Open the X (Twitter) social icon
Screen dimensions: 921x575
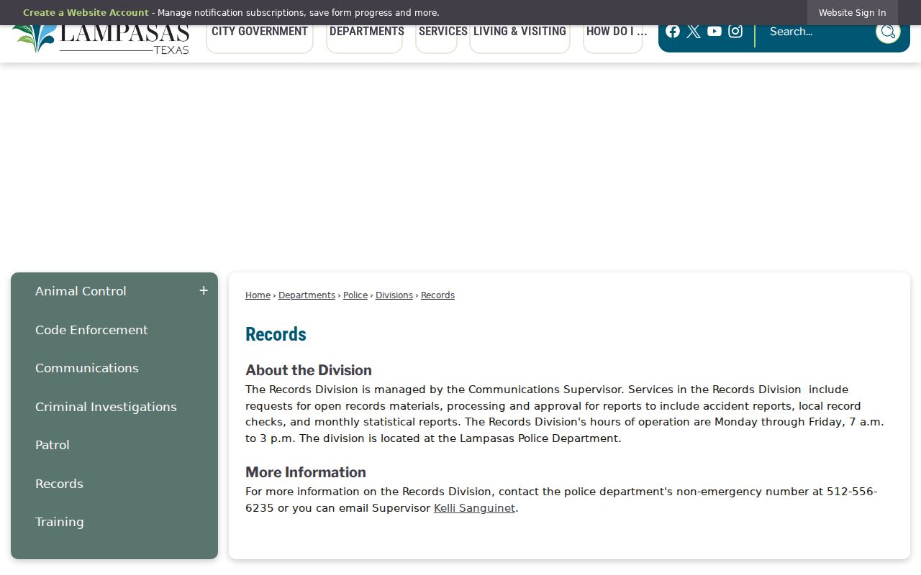tap(694, 31)
